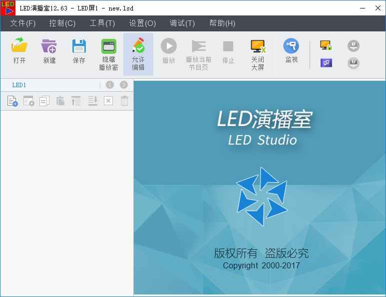Minimize the LED演播室 window
386x297 pixels.
click(363, 8)
